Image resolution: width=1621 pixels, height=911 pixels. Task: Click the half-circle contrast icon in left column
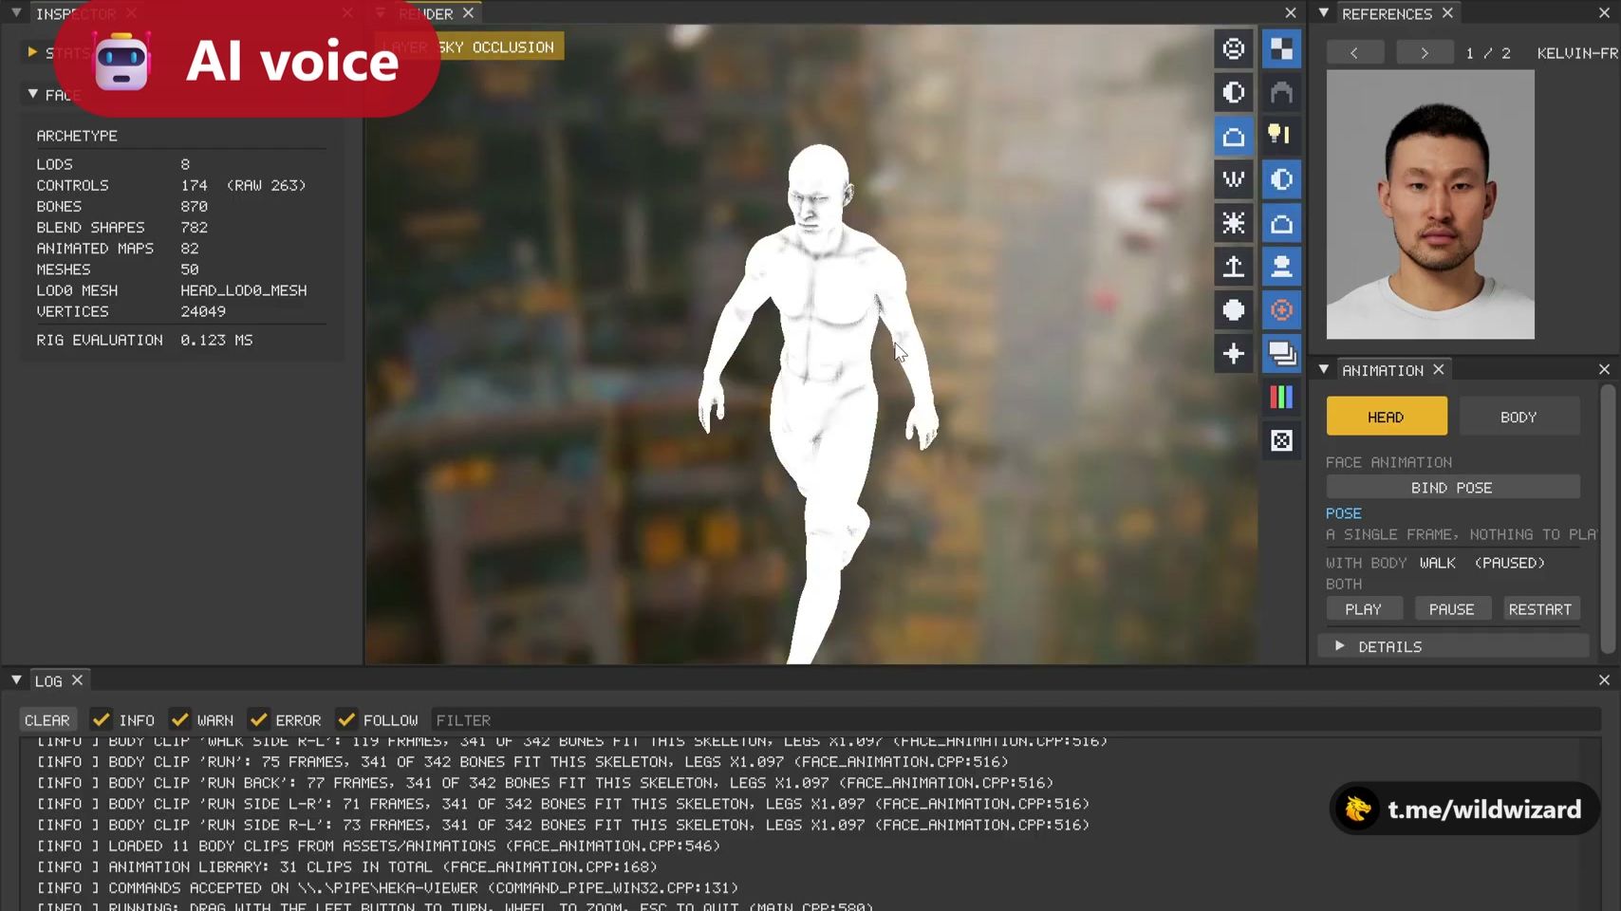tap(1233, 93)
